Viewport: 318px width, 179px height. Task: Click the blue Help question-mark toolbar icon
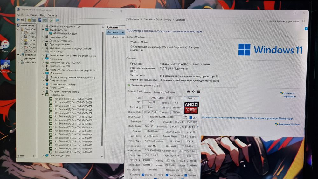point(40,20)
